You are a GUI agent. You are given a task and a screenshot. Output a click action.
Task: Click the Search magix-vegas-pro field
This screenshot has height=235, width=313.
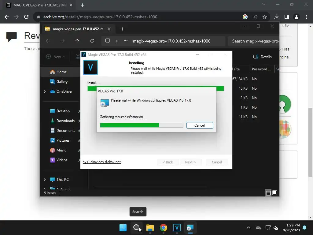coord(253,41)
